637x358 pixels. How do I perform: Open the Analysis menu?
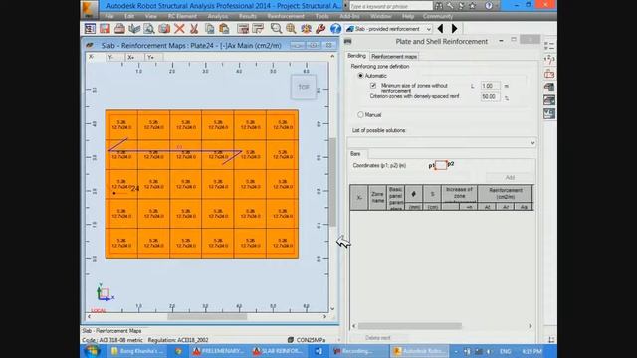click(218, 16)
